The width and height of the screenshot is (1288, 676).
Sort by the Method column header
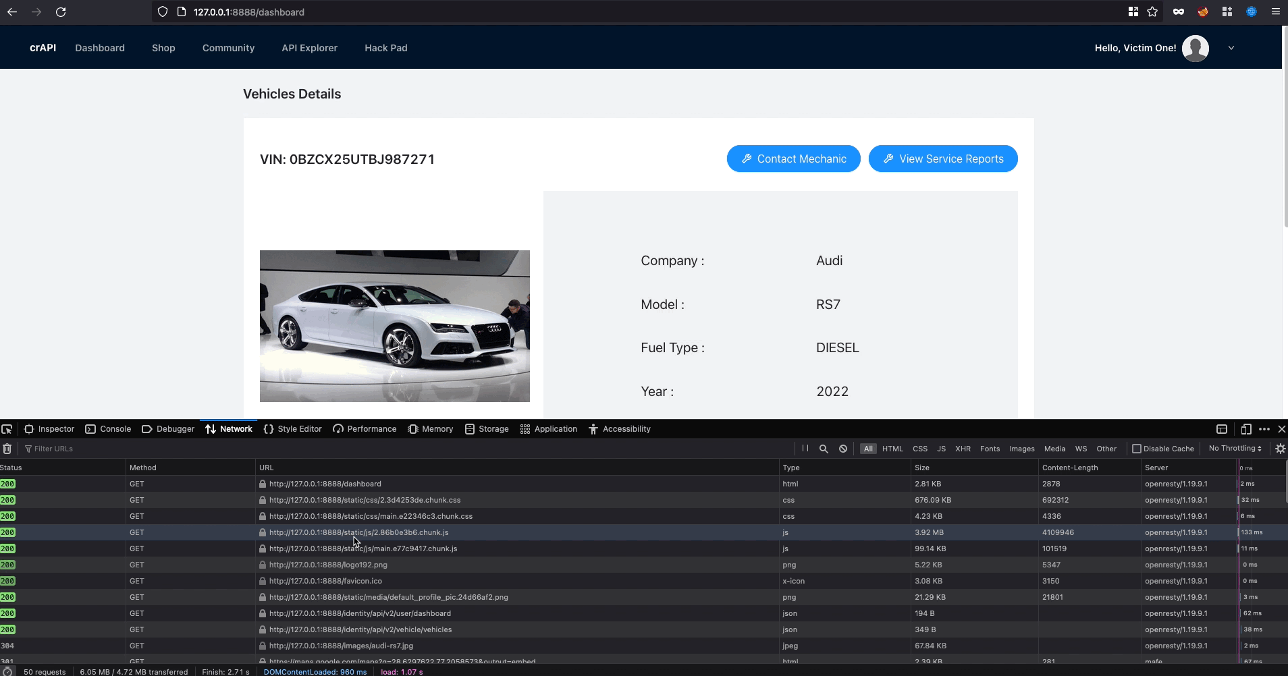point(190,468)
